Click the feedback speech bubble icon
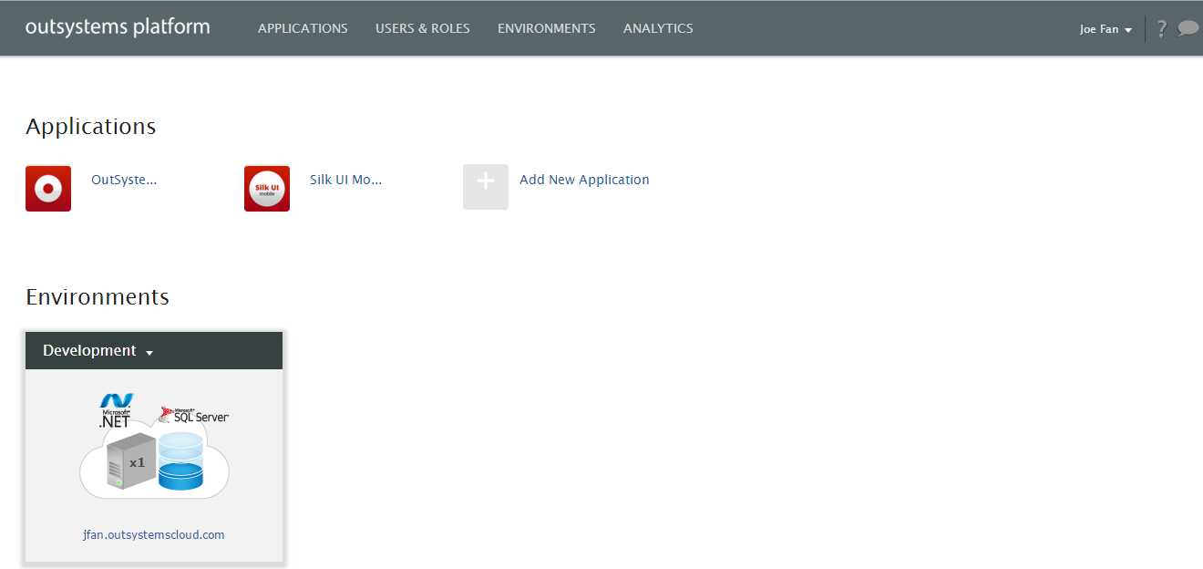Viewport: 1203px width, 569px height. tap(1188, 28)
